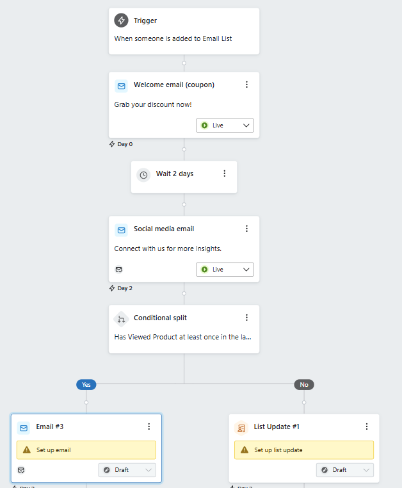
Task: Open the Welcome email three-dot menu
Action: pyautogui.click(x=247, y=85)
